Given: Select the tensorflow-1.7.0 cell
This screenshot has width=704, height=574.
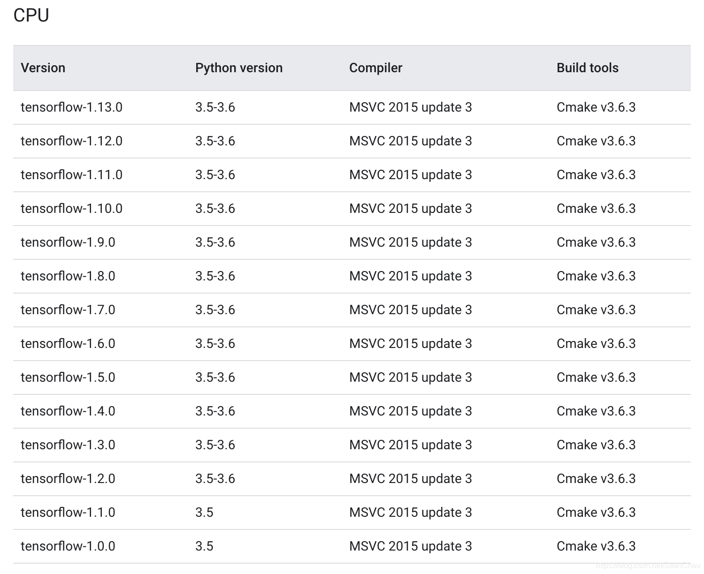Looking at the screenshot, I should (68, 310).
